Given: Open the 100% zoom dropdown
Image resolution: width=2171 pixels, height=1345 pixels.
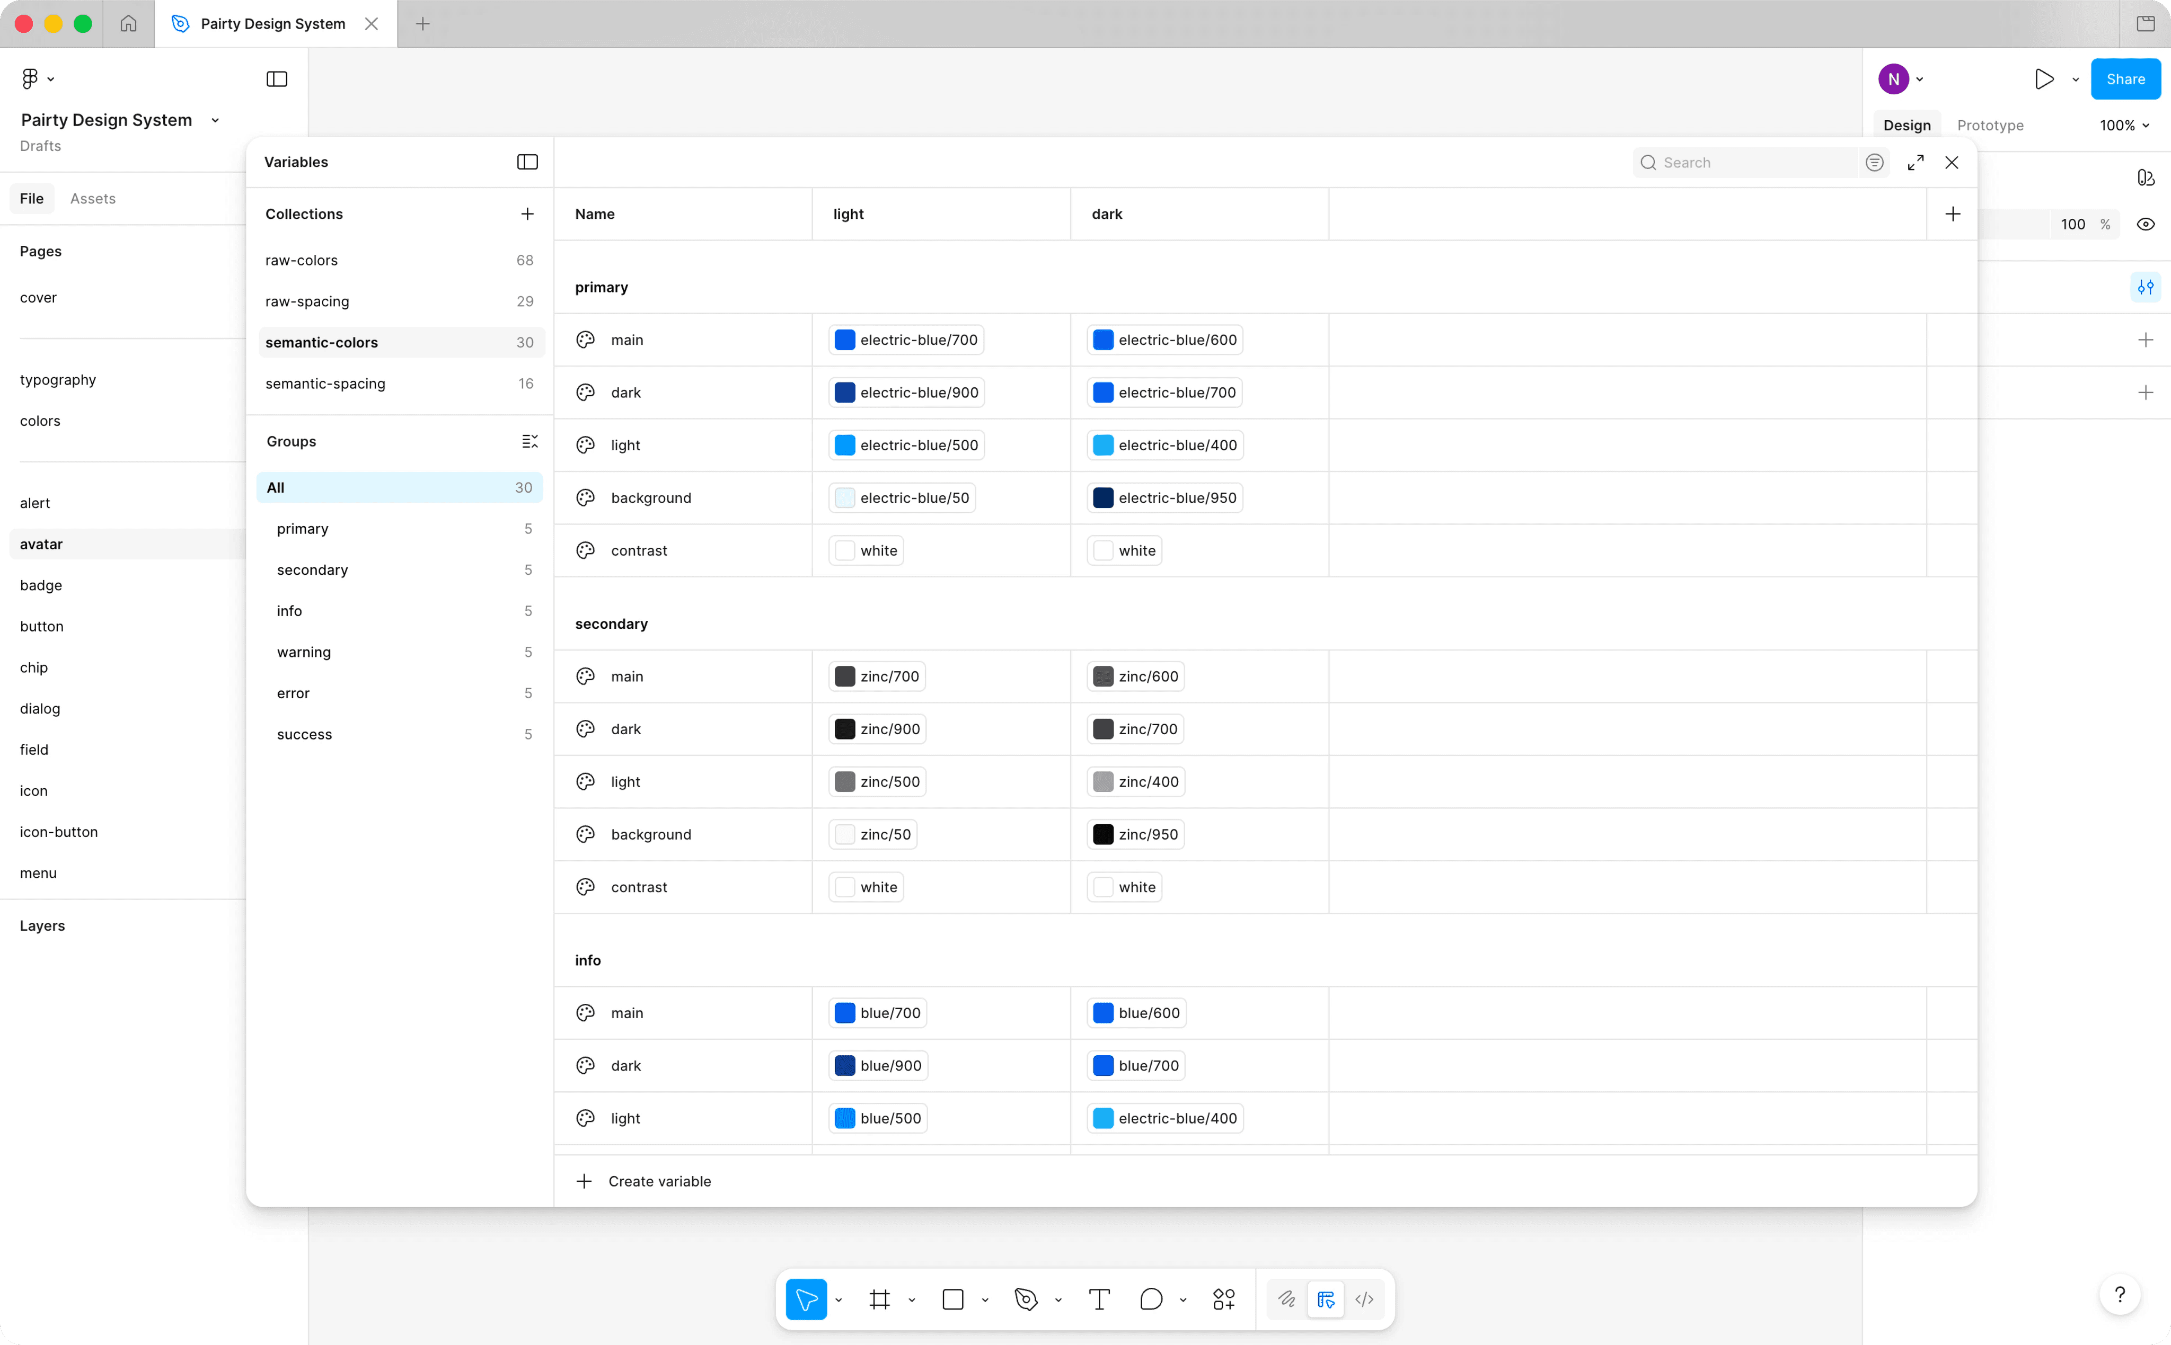Looking at the screenshot, I should tap(2124, 126).
